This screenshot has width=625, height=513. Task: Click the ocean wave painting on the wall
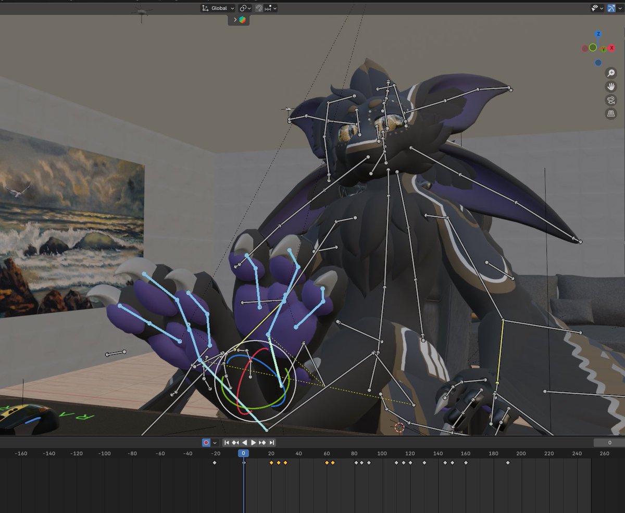pos(71,224)
